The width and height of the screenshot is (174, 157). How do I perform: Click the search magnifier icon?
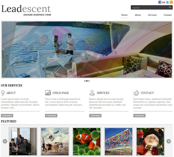click(x=170, y=7)
